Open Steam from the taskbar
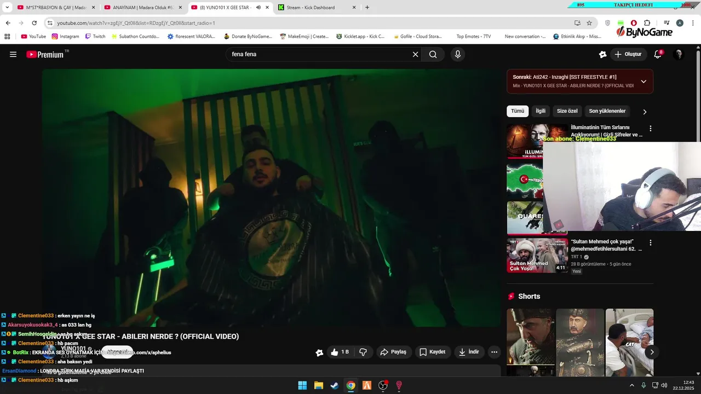 (x=334, y=385)
